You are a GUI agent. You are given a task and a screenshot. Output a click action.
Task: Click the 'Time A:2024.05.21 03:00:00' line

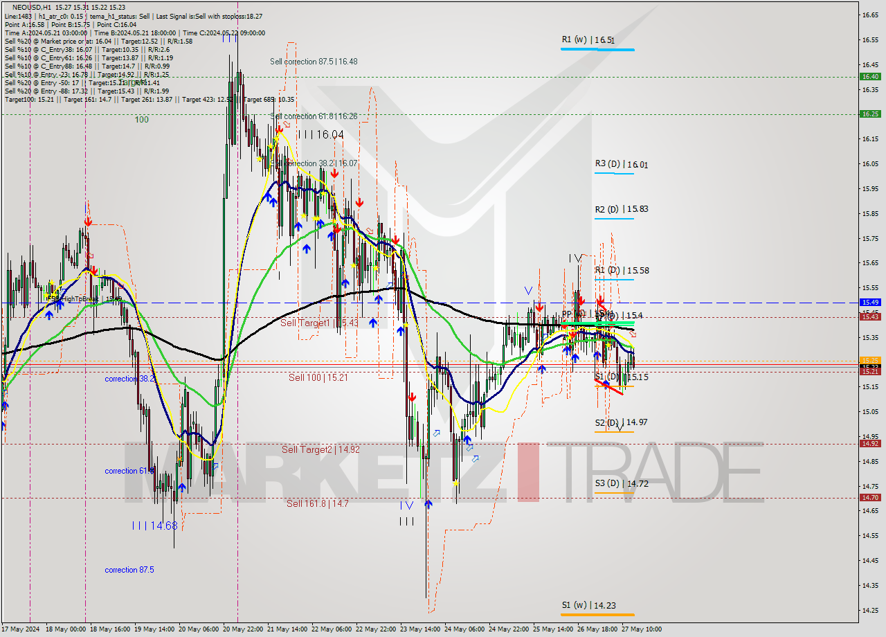click(46, 33)
